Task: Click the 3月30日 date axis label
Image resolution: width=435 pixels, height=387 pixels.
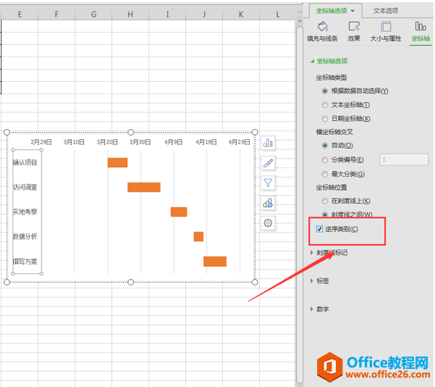Action: click(x=140, y=142)
